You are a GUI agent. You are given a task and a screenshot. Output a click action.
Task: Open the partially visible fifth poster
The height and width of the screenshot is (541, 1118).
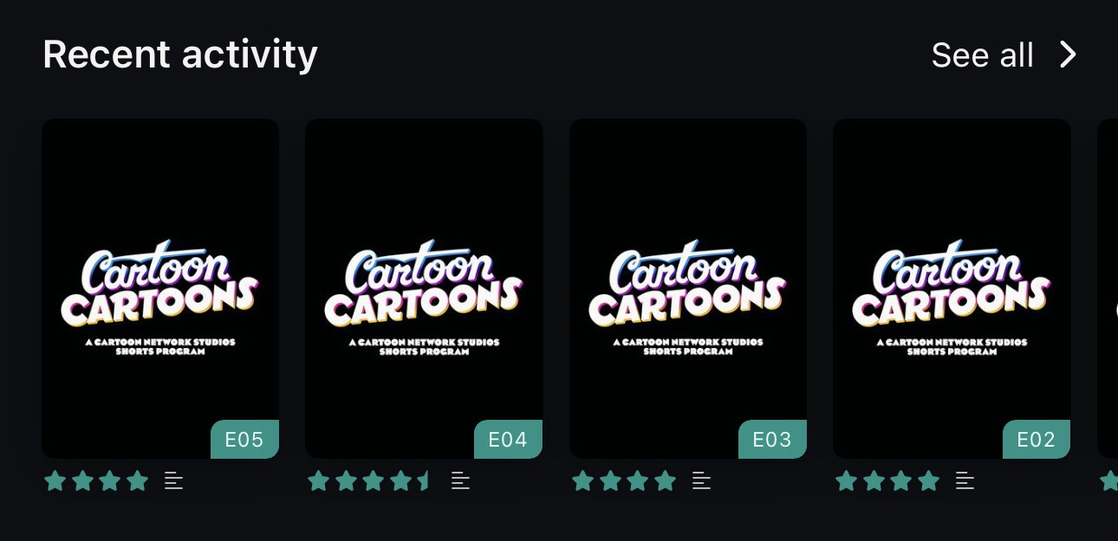pos(1108,286)
